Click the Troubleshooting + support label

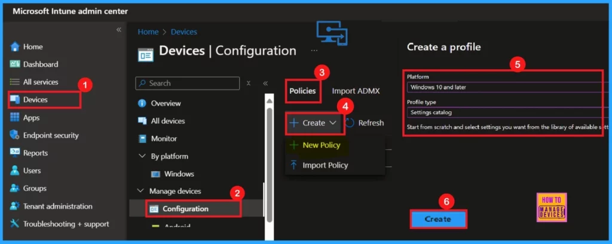click(66, 224)
